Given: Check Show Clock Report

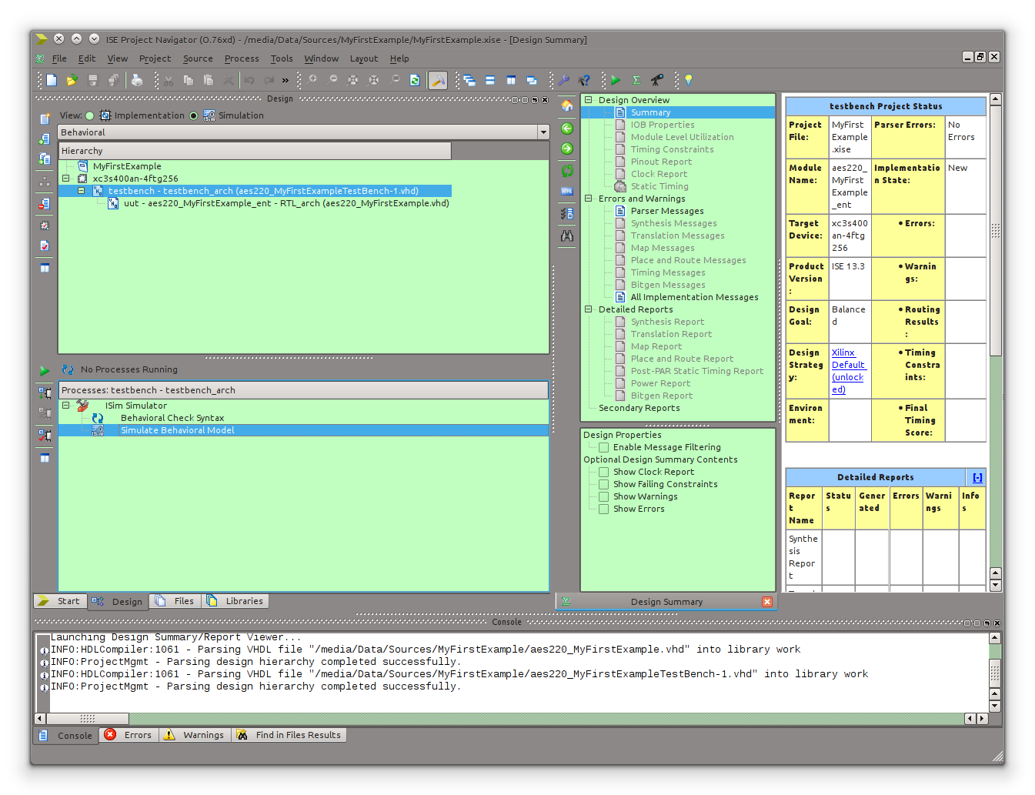Looking at the screenshot, I should point(604,472).
